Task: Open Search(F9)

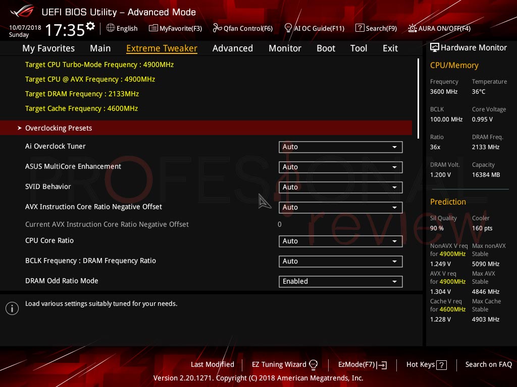Action: click(x=376, y=28)
